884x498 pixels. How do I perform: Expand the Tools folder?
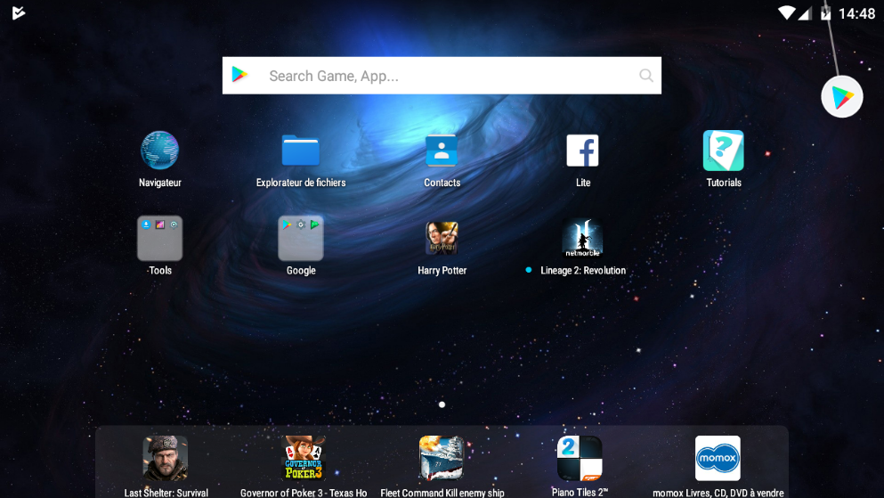pyautogui.click(x=160, y=239)
